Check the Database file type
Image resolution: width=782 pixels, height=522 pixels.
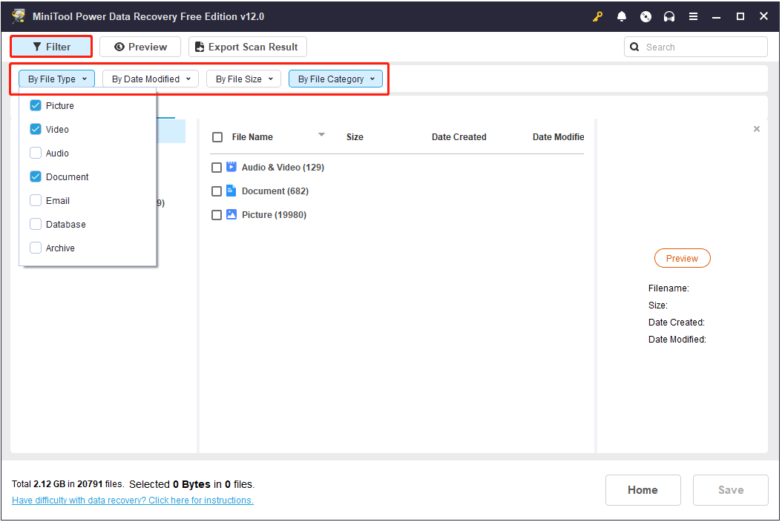click(36, 224)
